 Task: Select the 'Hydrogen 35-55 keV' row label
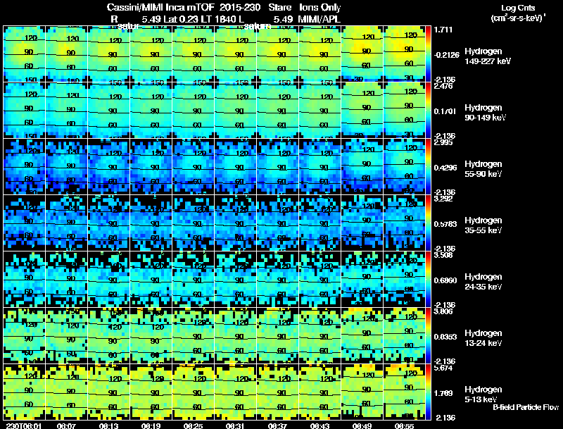(x=483, y=225)
